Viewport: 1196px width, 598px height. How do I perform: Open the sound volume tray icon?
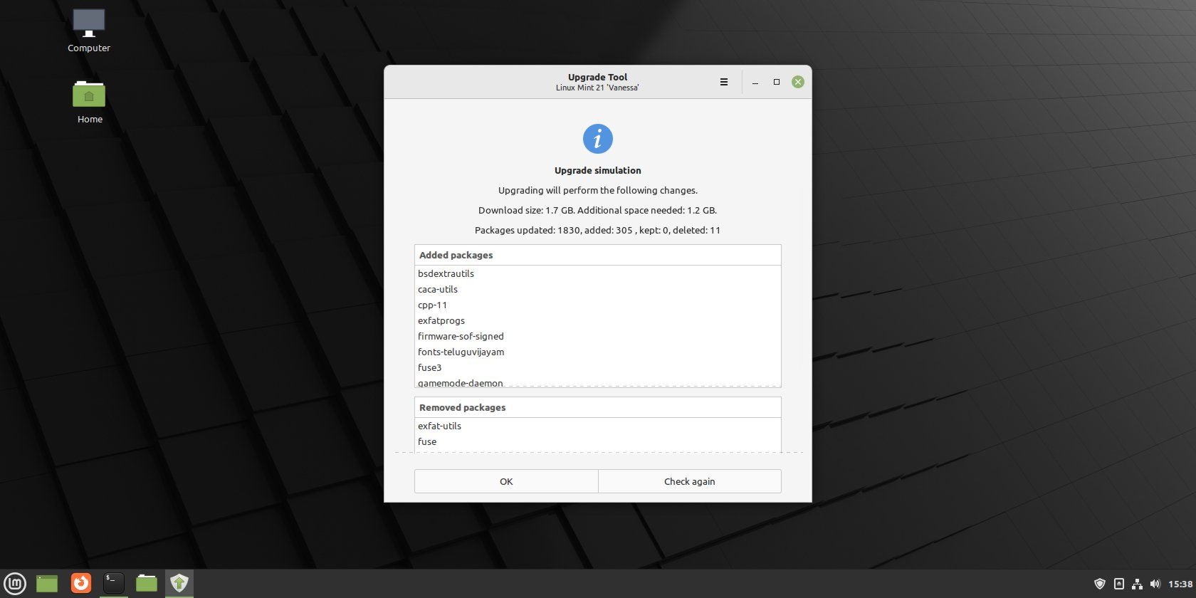pyautogui.click(x=1155, y=584)
